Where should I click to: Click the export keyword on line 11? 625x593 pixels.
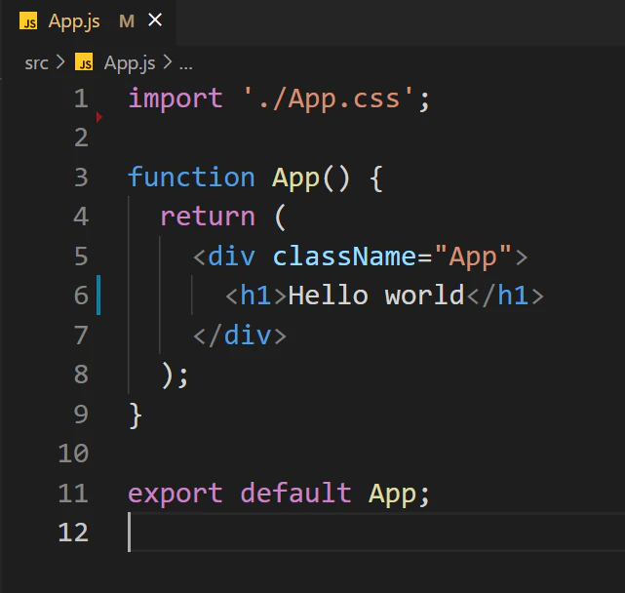(x=176, y=494)
